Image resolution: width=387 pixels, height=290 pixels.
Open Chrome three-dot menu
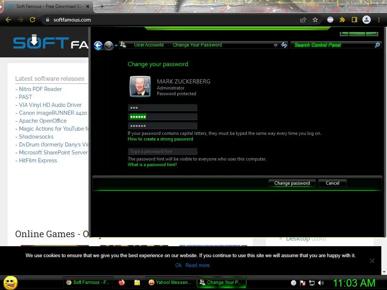[x=379, y=20]
